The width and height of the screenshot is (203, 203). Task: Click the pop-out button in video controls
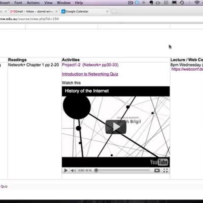157,171
